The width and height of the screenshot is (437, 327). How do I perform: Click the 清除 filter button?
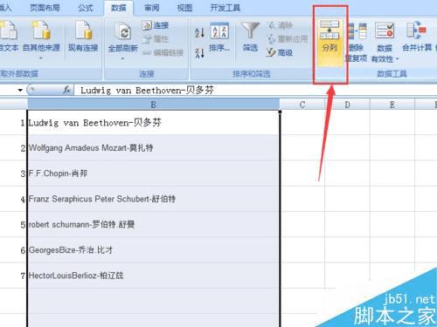tap(281, 25)
